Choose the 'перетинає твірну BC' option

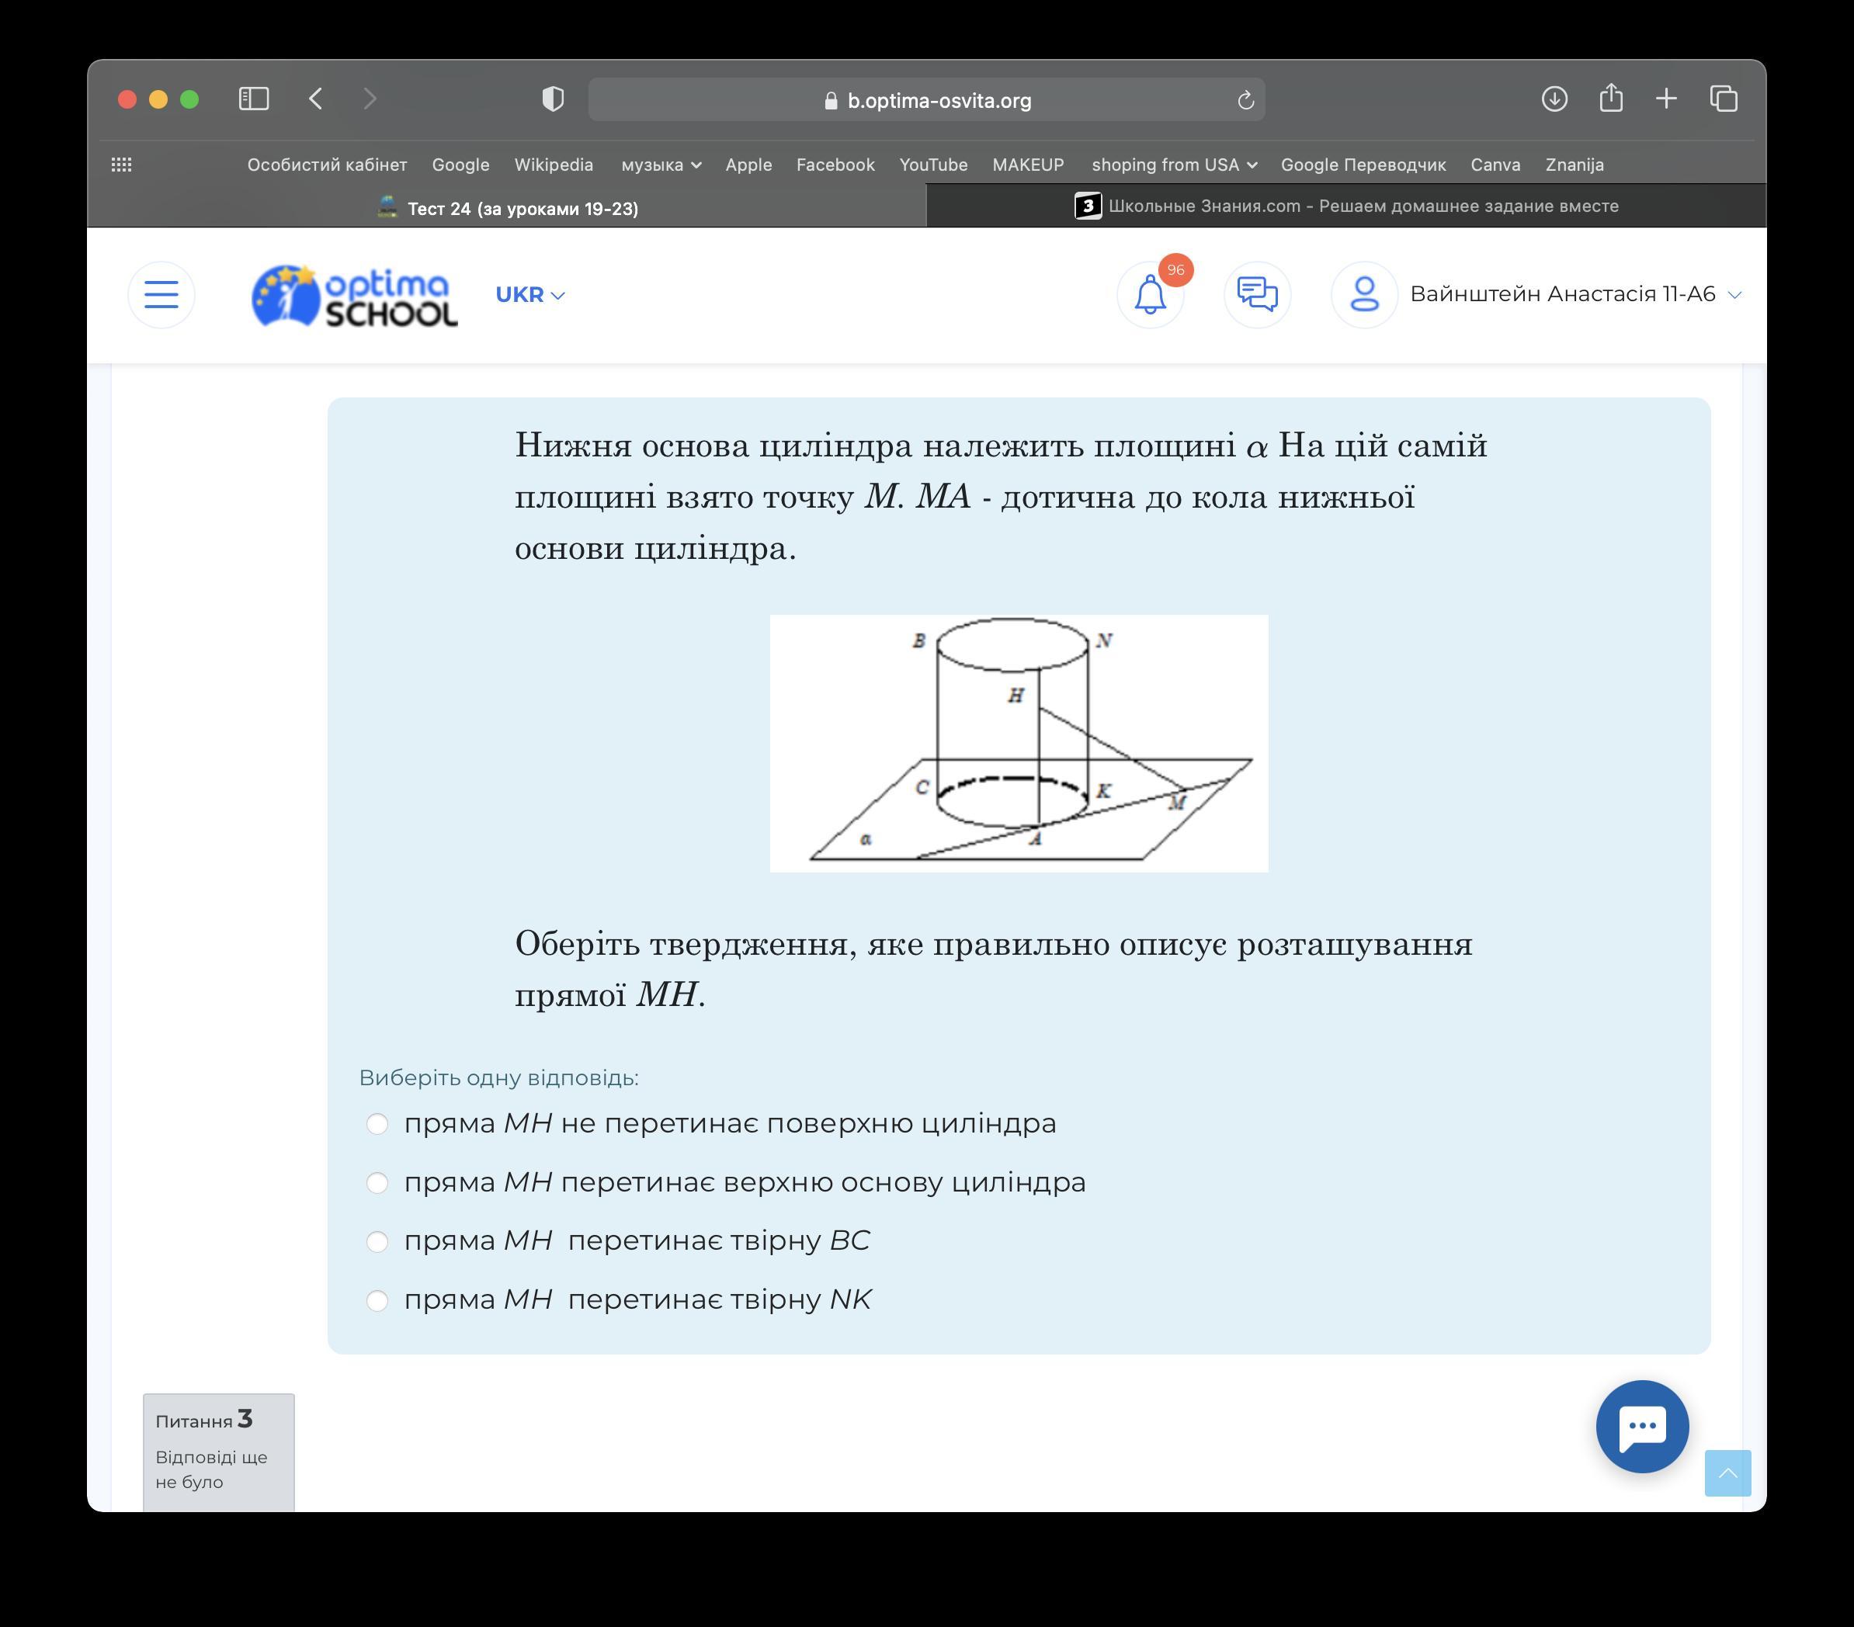pyautogui.click(x=377, y=1241)
